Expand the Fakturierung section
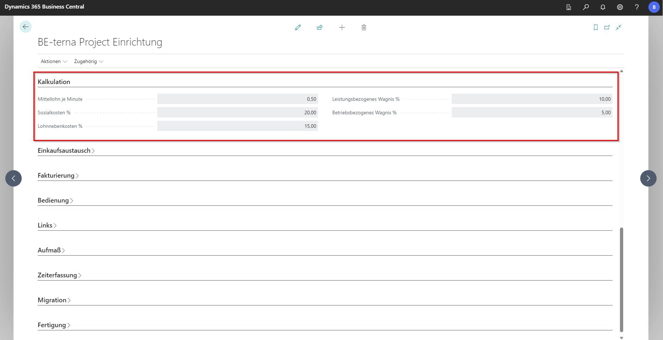Viewport: 663px width, 340px height. click(58, 176)
